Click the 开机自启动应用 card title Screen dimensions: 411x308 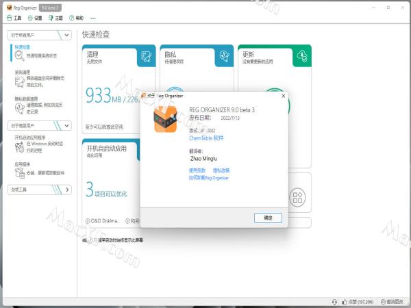pyautogui.click(x=107, y=149)
